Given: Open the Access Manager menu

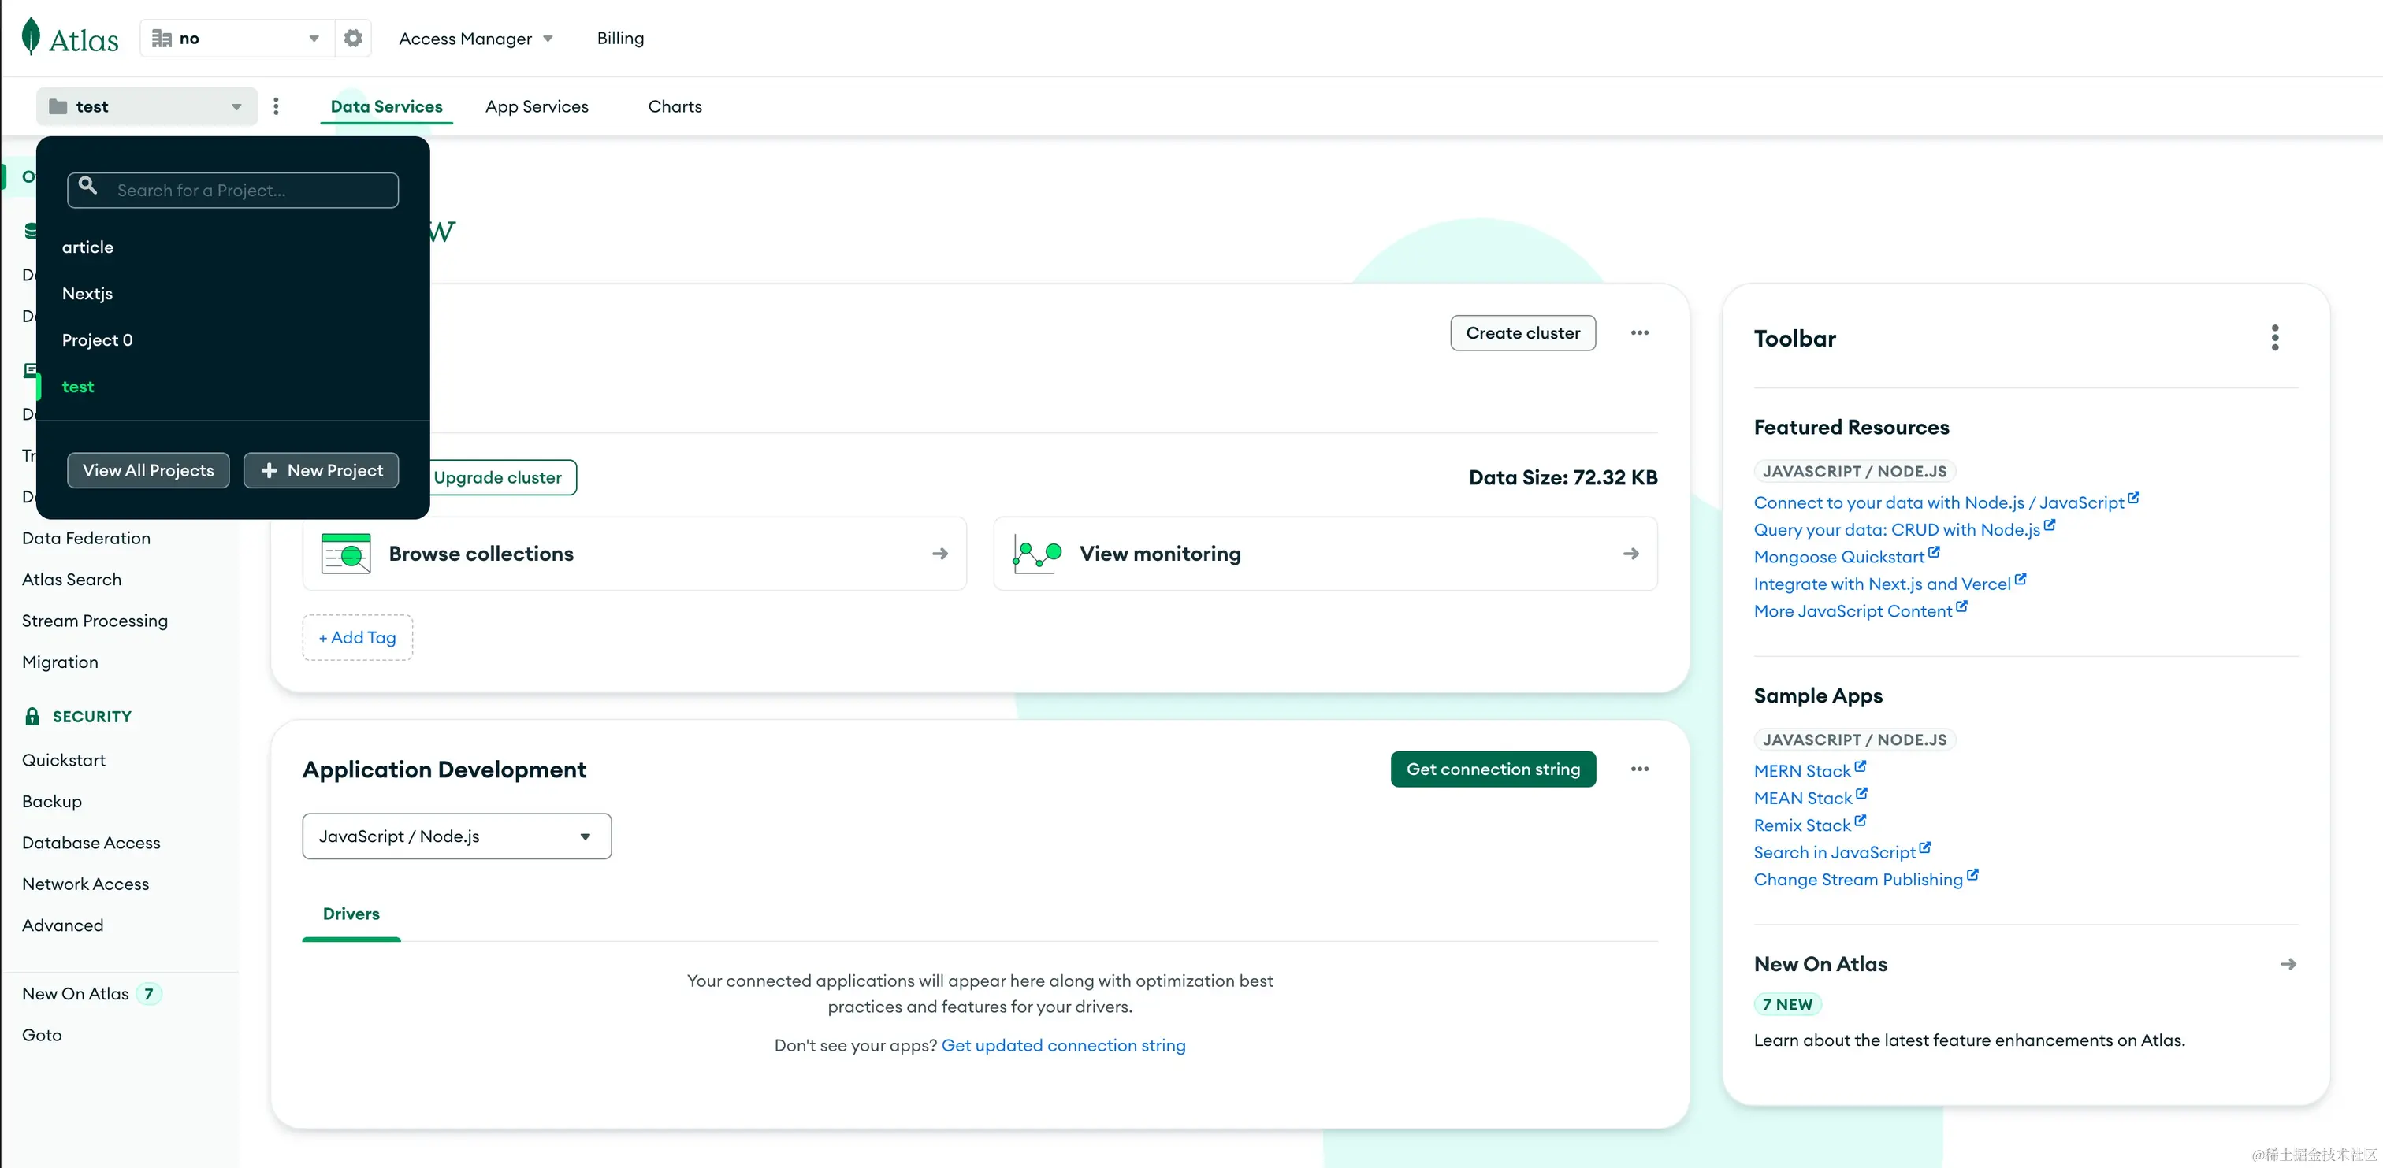Looking at the screenshot, I should pos(475,38).
